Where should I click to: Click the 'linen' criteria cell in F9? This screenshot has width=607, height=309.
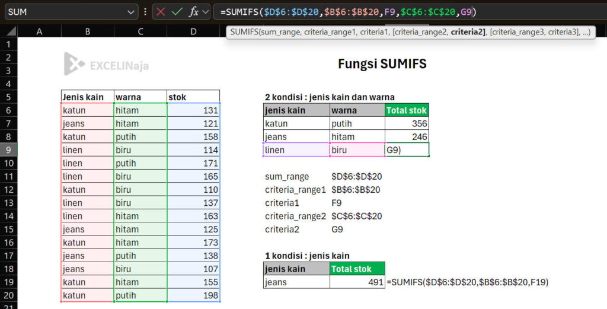point(296,150)
